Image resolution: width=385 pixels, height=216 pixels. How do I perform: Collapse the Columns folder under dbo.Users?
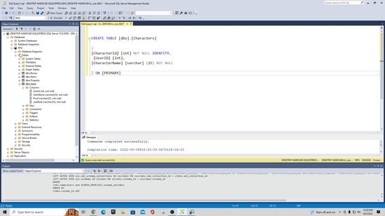coord(23,88)
